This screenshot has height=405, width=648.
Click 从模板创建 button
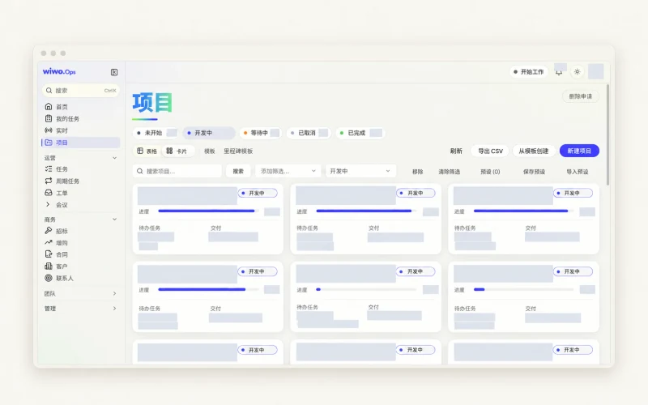534,151
